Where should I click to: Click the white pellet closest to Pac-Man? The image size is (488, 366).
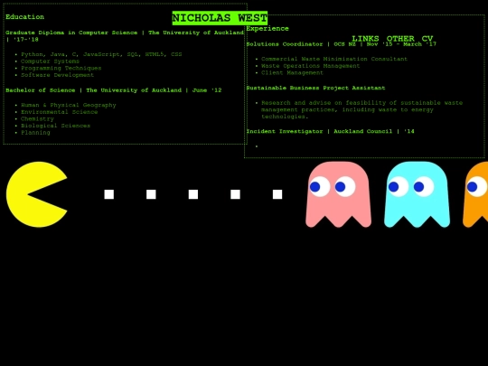[109, 194]
